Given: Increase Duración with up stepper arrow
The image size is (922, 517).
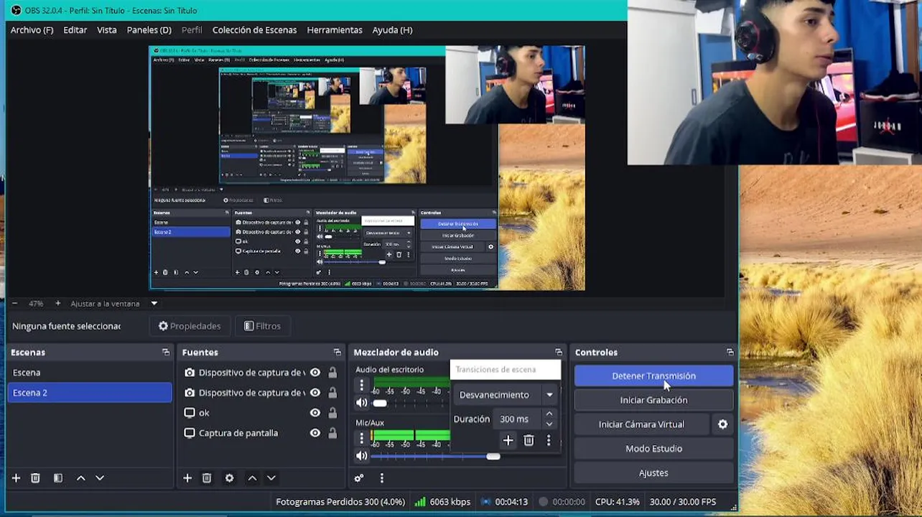Looking at the screenshot, I should tap(549, 414).
